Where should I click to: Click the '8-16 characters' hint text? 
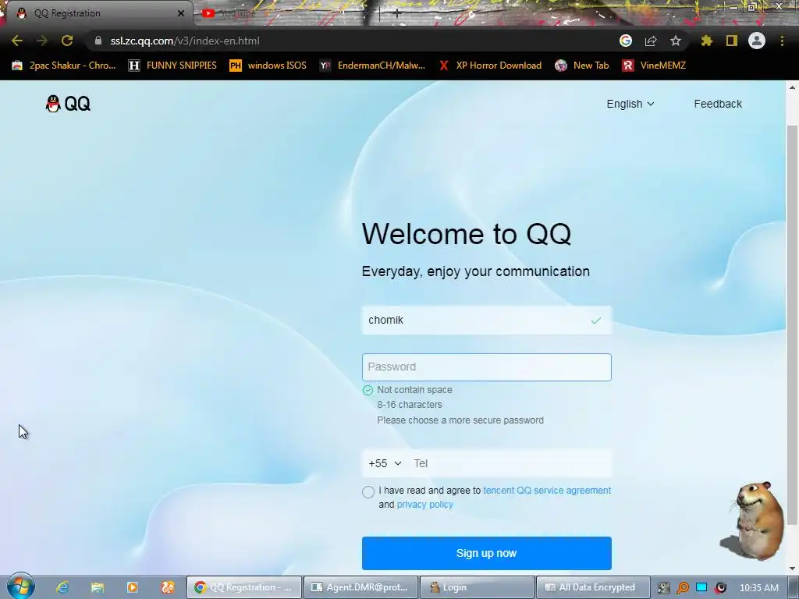(409, 405)
